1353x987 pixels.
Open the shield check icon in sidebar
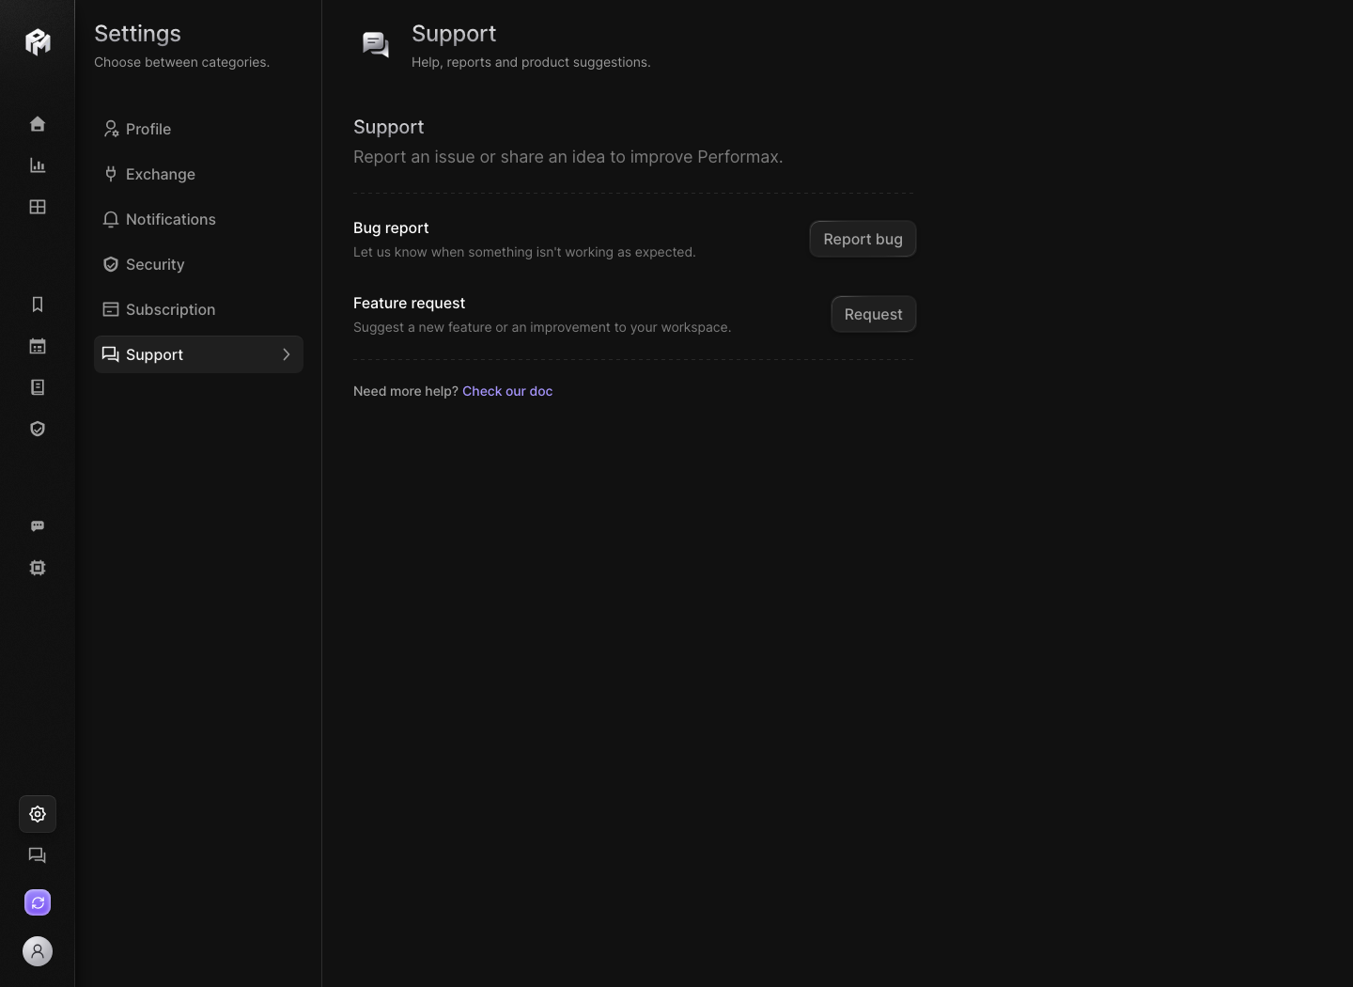(38, 429)
